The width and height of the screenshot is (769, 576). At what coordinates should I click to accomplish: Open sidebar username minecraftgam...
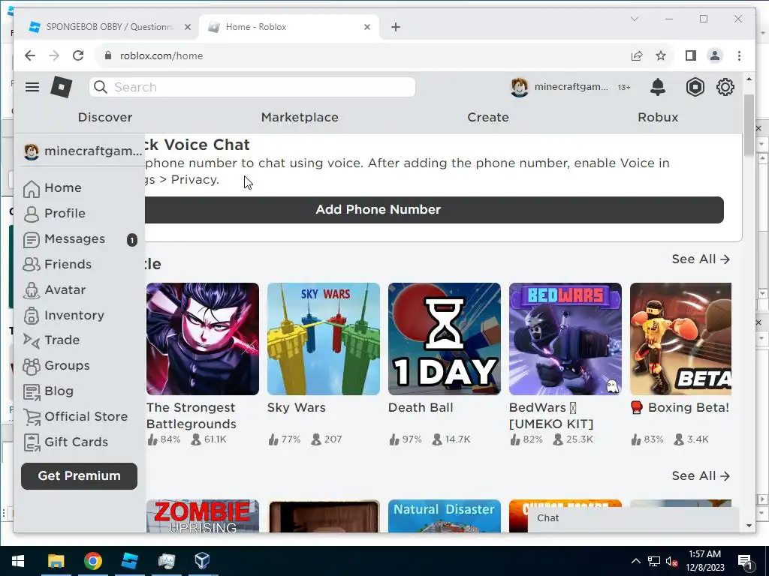(x=83, y=151)
